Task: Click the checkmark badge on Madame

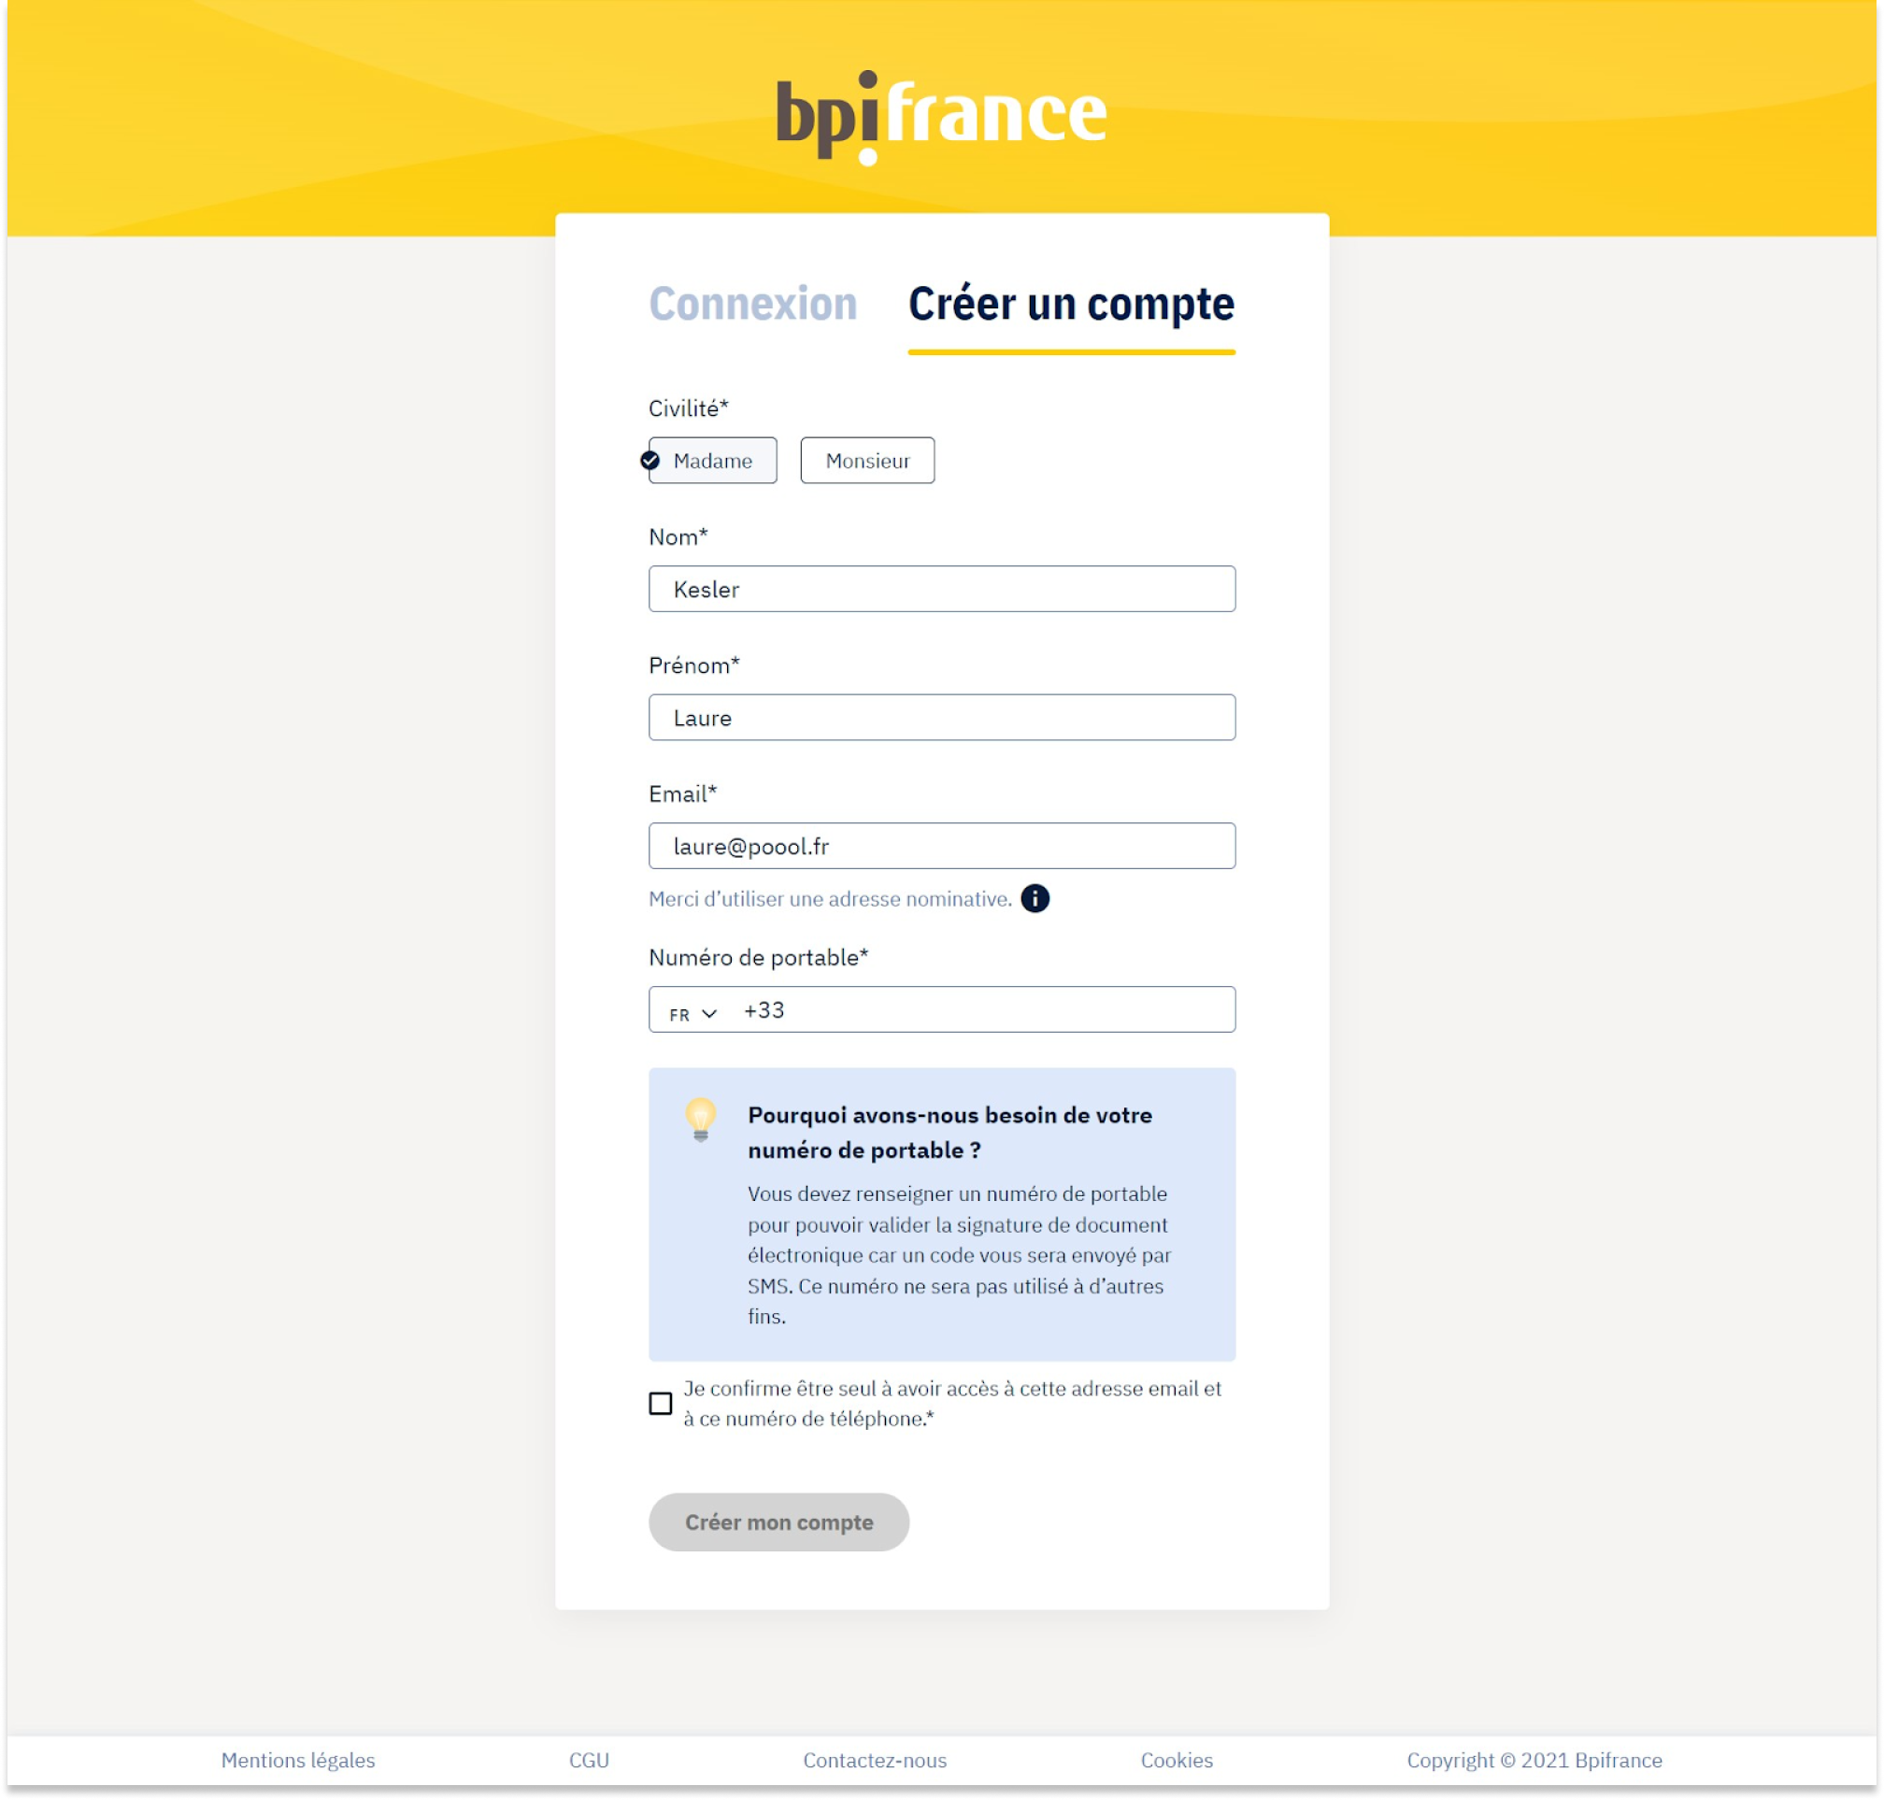Action: [x=649, y=461]
